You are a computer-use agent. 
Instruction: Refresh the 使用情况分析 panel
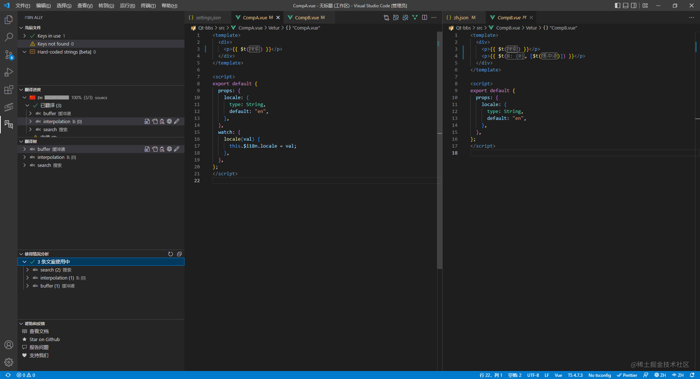[x=171, y=254]
